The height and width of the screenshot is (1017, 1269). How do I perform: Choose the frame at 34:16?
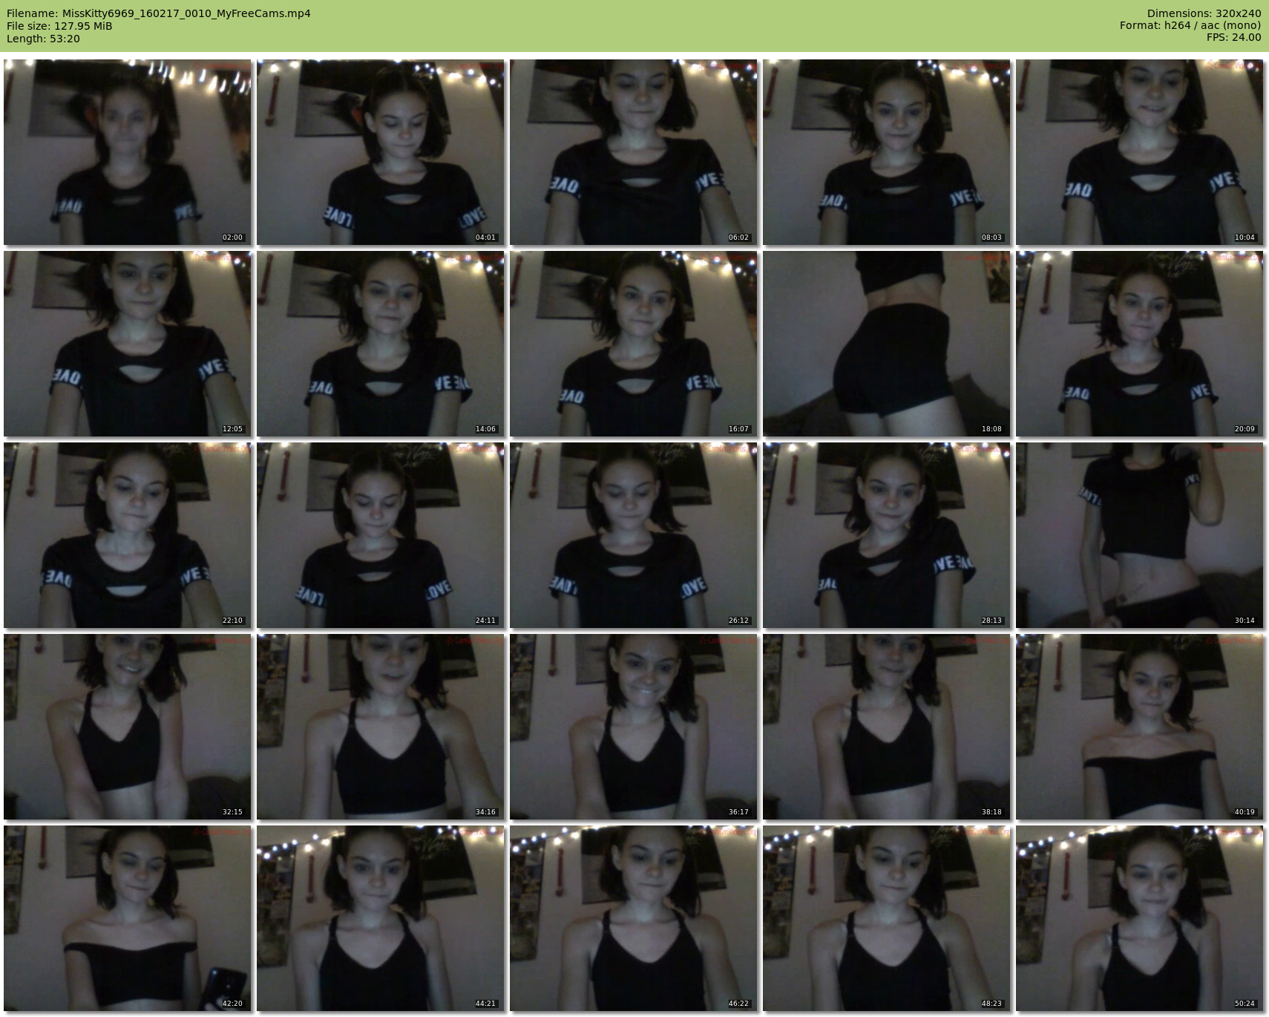pyautogui.click(x=381, y=727)
